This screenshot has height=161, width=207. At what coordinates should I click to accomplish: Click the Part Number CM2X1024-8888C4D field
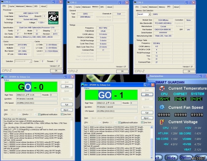pyautogui.click(x=163, y=29)
